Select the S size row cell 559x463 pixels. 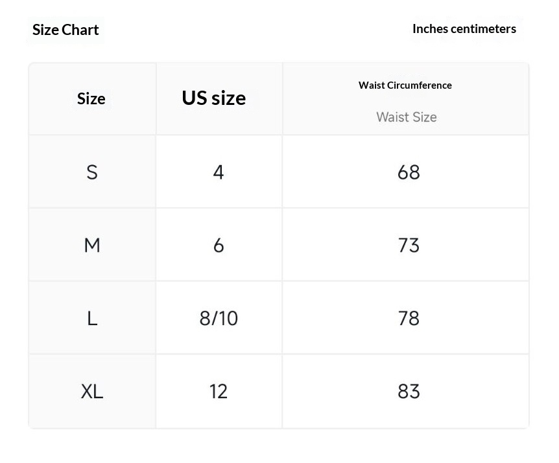tap(92, 172)
